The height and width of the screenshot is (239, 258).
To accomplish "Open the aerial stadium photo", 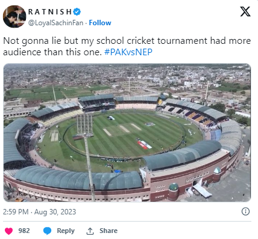I will click(x=127, y=133).
